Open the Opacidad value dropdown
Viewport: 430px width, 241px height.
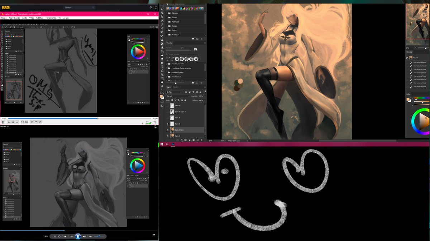205,96
